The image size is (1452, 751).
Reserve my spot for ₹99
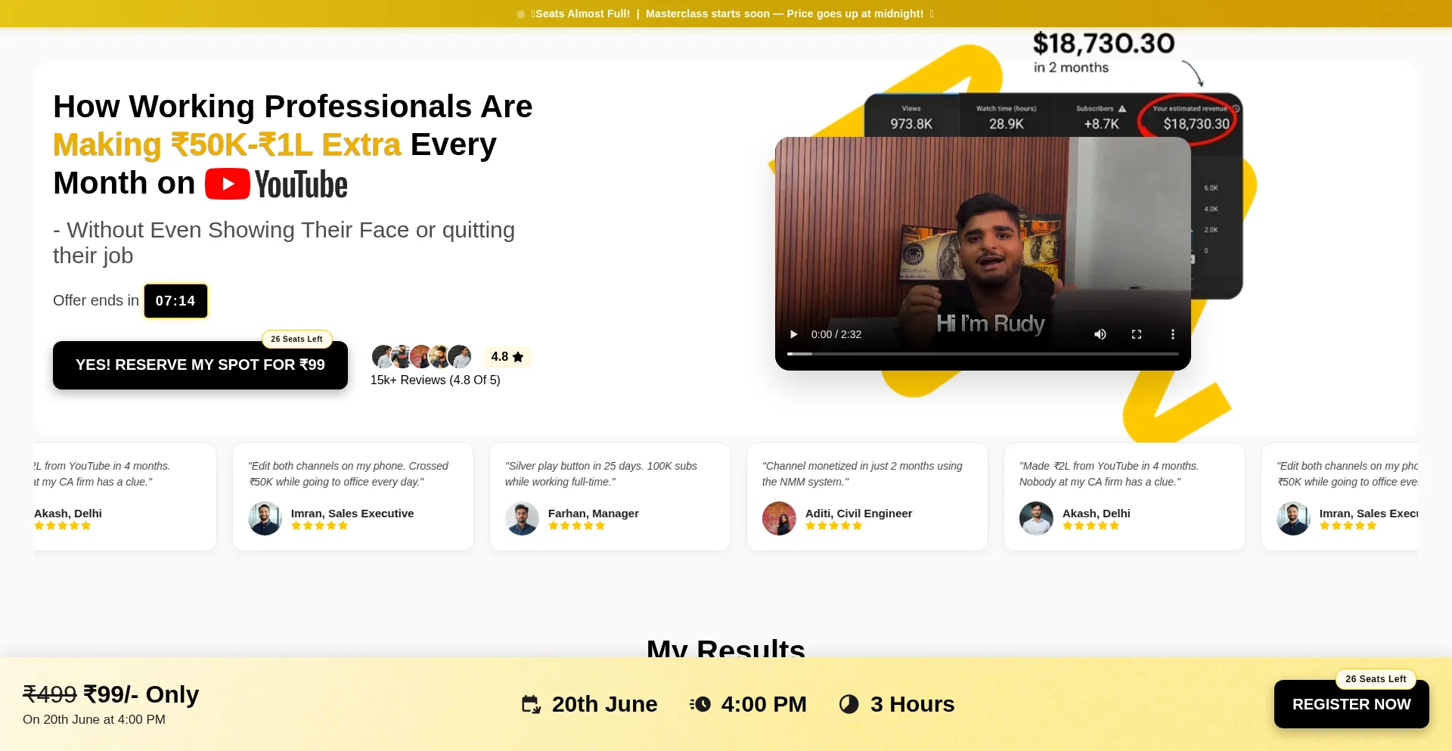point(200,365)
